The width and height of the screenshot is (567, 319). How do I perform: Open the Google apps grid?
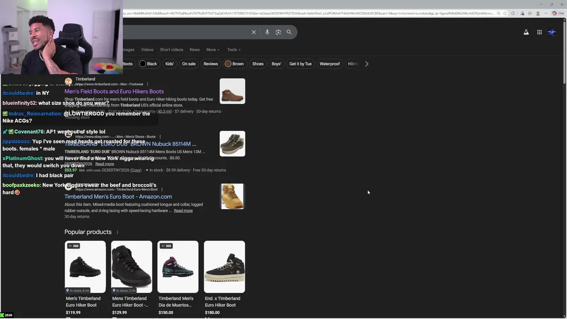coord(540,32)
